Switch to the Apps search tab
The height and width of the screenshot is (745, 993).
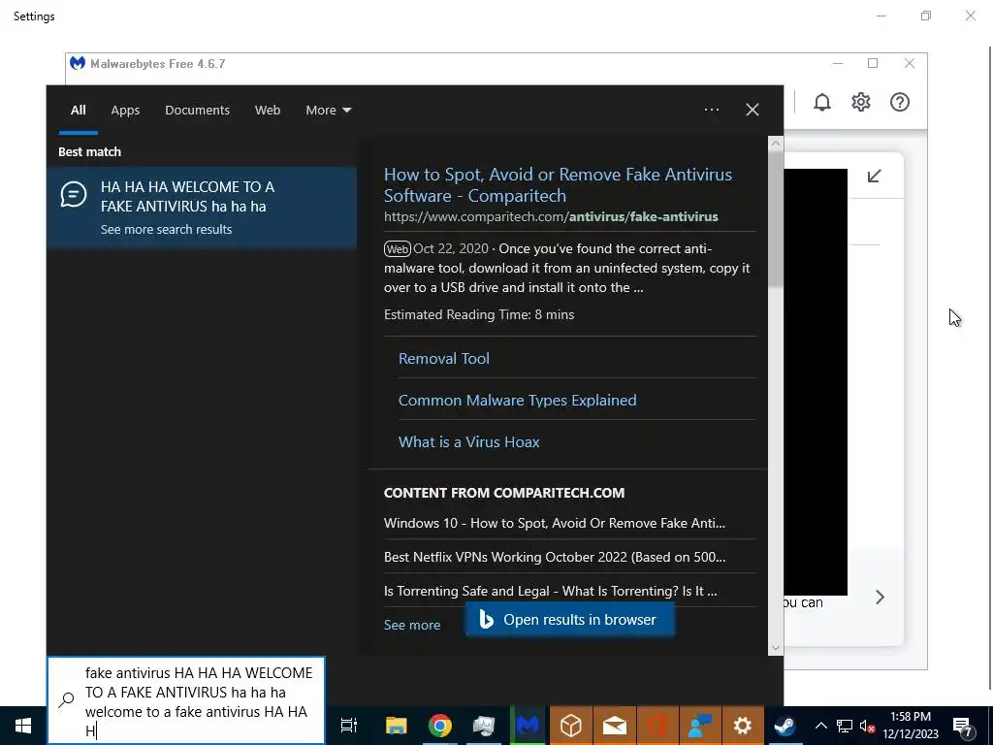tap(125, 111)
